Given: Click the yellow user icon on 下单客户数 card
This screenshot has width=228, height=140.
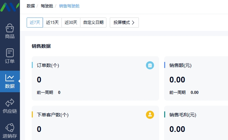Looking at the screenshot, I should 150,115.
